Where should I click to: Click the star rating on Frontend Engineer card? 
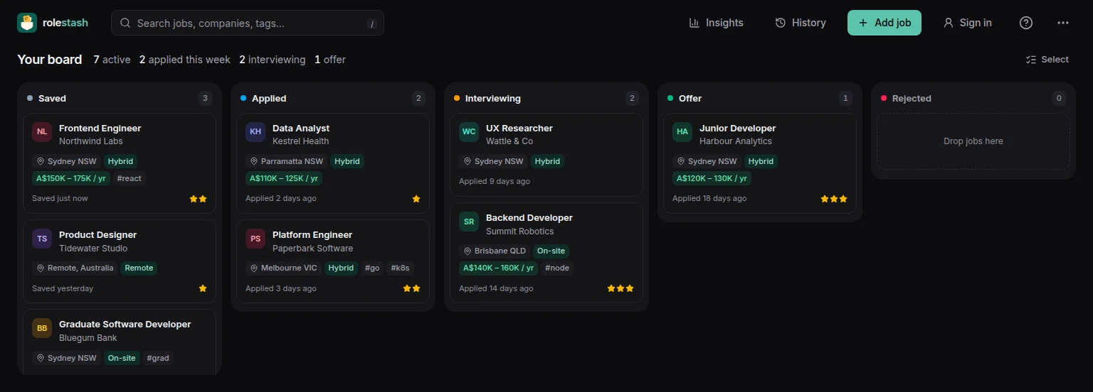click(199, 199)
